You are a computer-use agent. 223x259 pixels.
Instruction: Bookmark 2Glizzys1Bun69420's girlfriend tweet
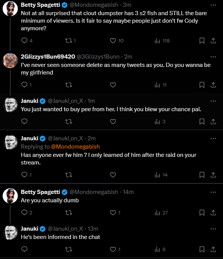[202, 85]
